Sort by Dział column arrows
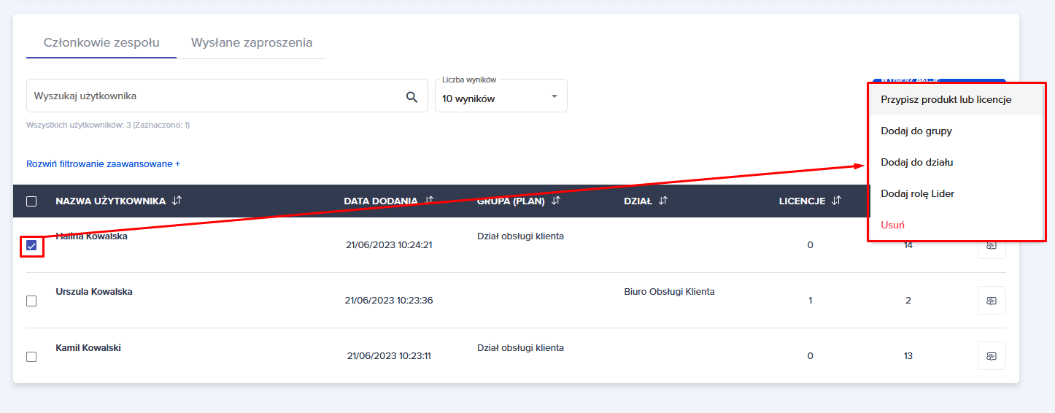Image resolution: width=1055 pixels, height=413 pixels. tap(663, 201)
